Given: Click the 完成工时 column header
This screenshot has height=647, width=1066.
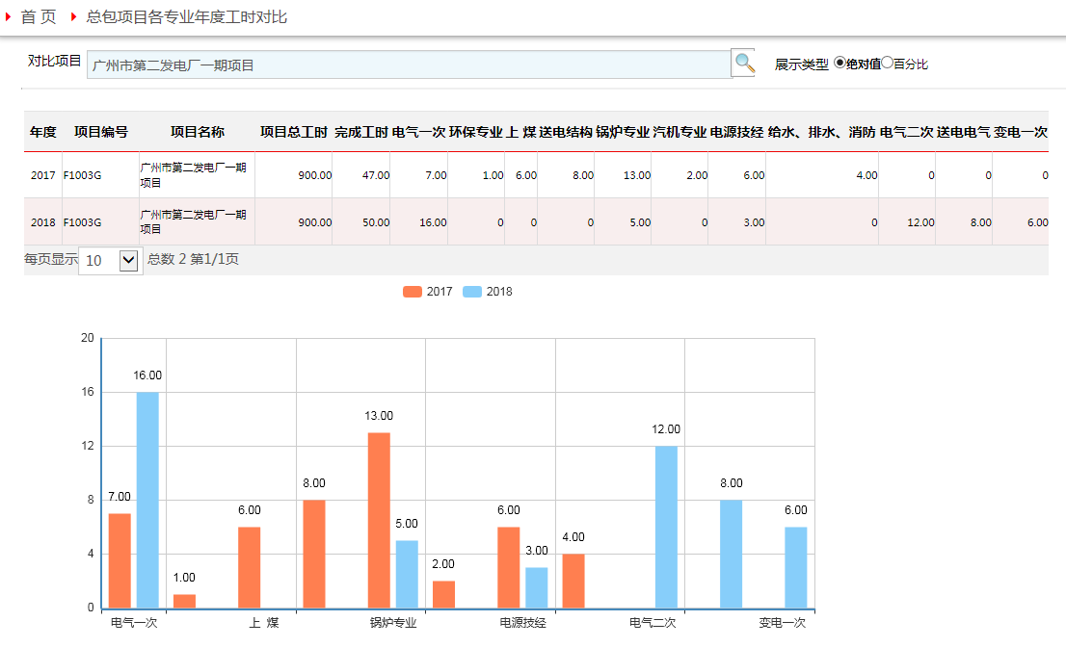Looking at the screenshot, I should [361, 132].
